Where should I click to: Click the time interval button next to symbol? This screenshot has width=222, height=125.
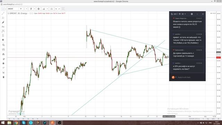(21, 9)
